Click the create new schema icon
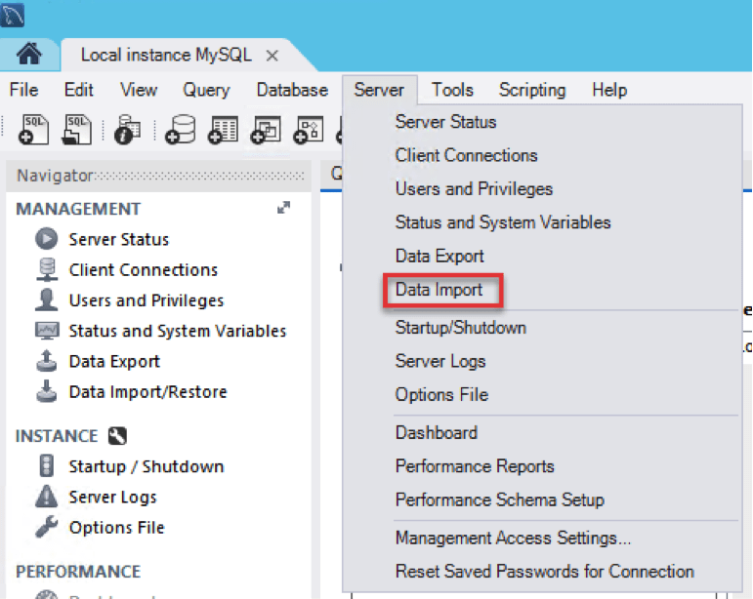 [180, 130]
